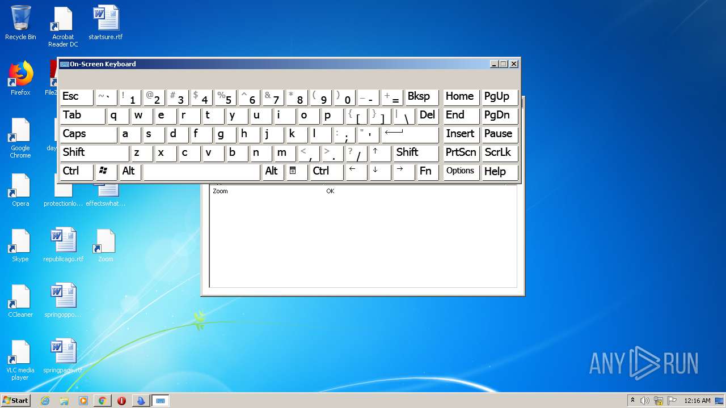Open Windows Explorer folder in taskbar

point(64,401)
